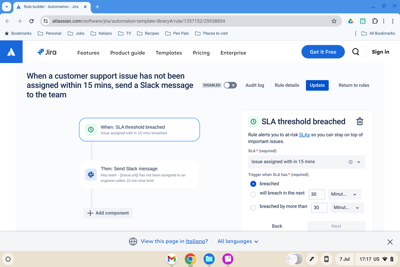The width and height of the screenshot is (400, 267).
Task: Click the clock icon in the When step
Action: (x=91, y=129)
